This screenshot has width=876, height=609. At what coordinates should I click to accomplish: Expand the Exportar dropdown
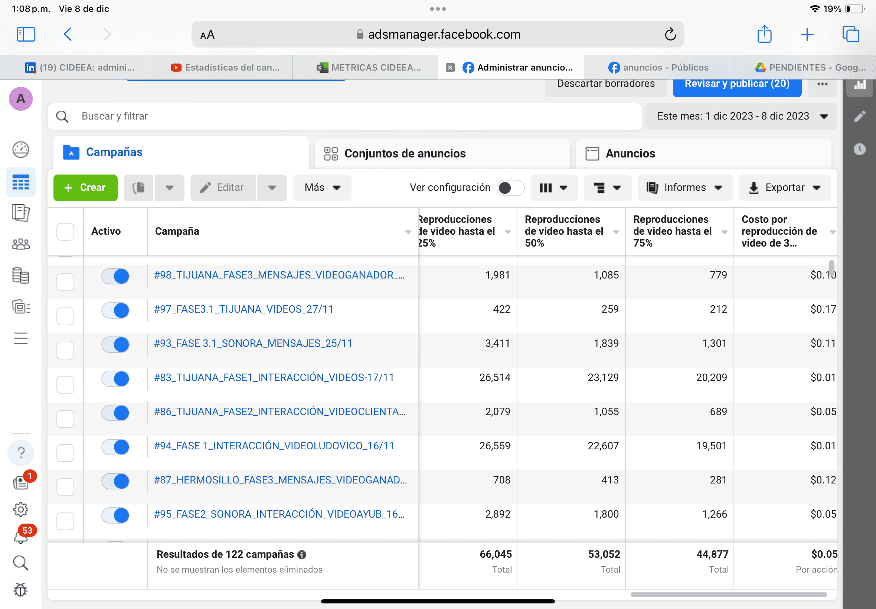785,188
